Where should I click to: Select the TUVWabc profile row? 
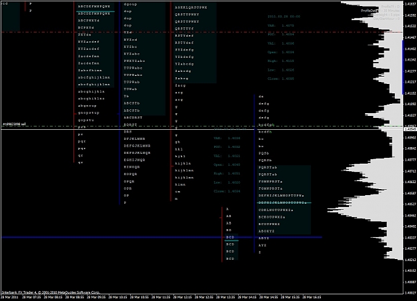(133, 68)
